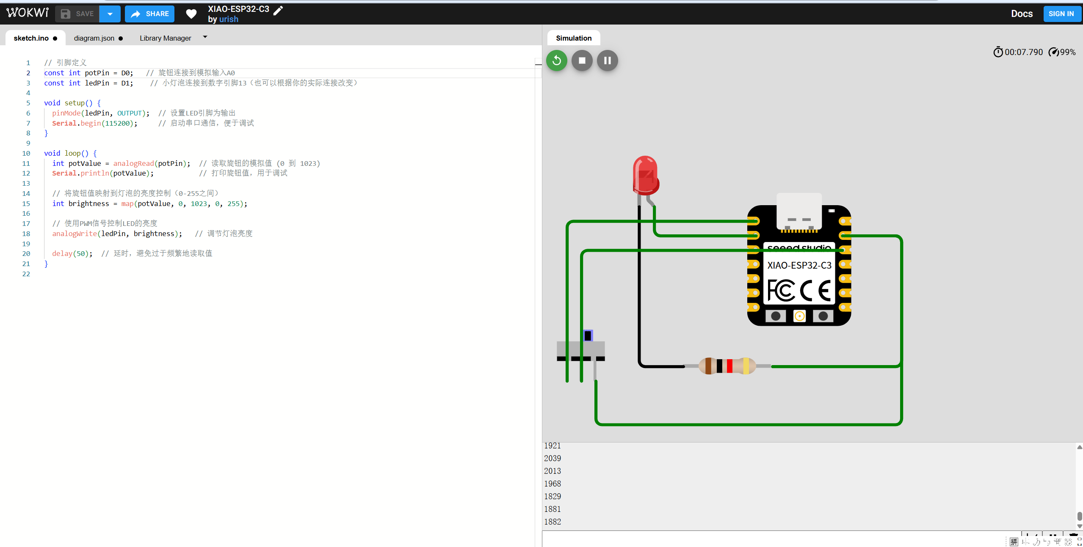Expand the file tabs dropdown arrow
Screen dimensions: 1083x547
[205, 37]
